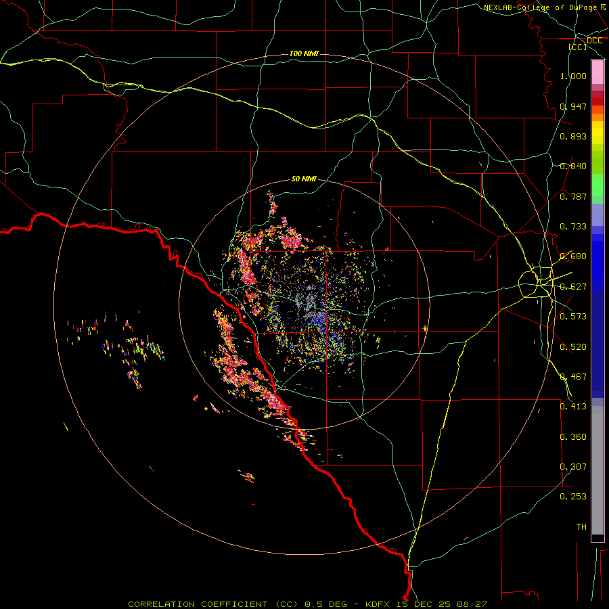Click the 0.520 scale value
The width and height of the screenshot is (609, 609).
pyautogui.click(x=573, y=347)
